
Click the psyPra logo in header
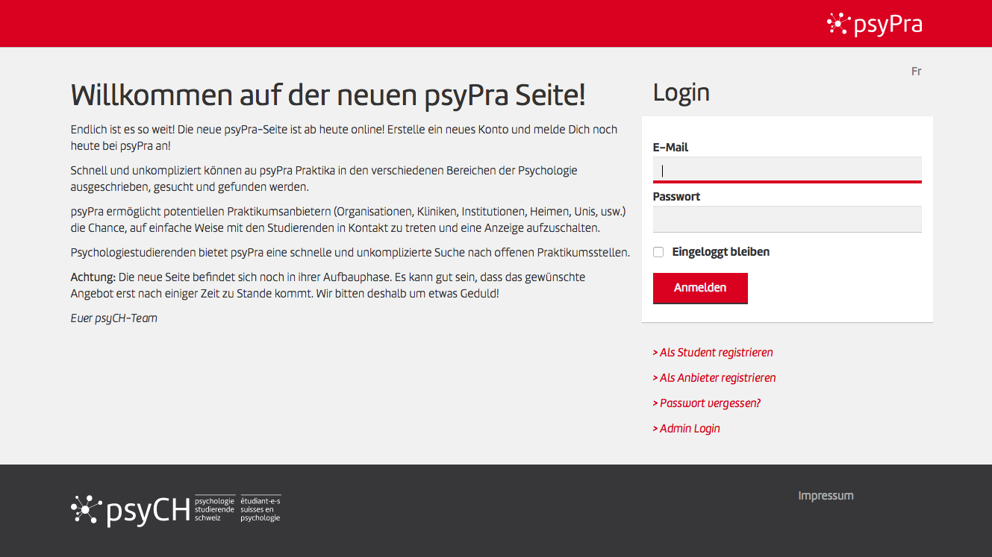874,24
